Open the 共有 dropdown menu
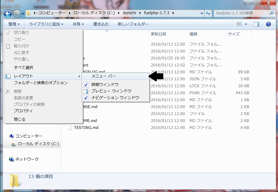The height and width of the screenshot is (192, 278). [78, 24]
